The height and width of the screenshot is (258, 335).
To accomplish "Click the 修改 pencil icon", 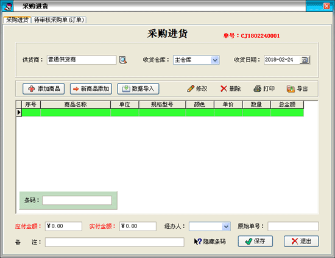I will [191, 88].
